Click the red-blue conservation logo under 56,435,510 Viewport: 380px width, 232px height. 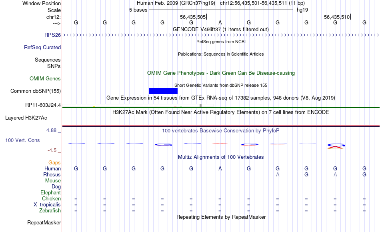[x=336, y=146]
